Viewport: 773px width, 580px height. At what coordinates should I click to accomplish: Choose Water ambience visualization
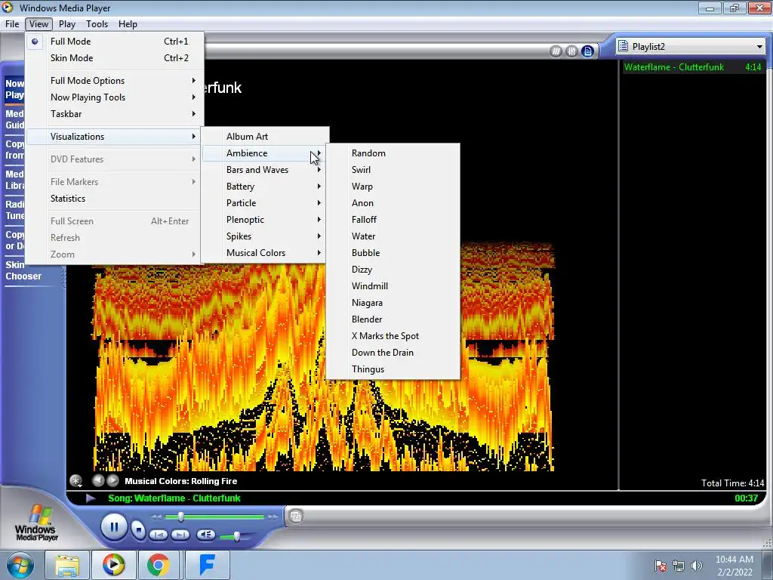393,236
